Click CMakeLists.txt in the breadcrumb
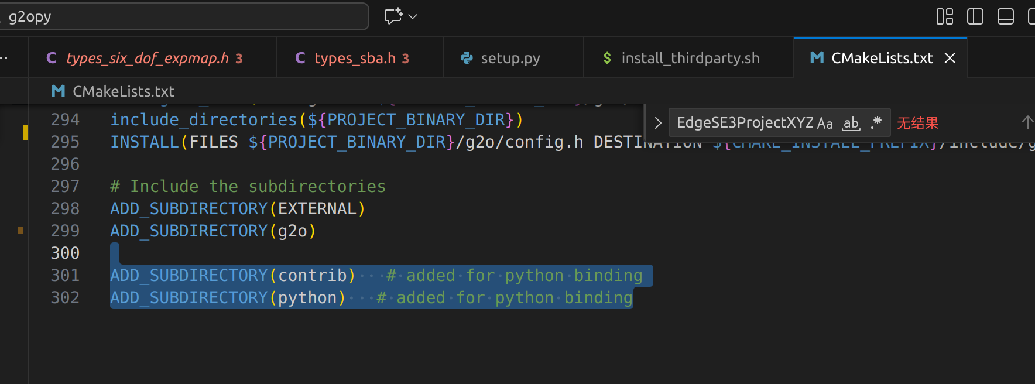This screenshot has width=1035, height=384. click(x=124, y=91)
